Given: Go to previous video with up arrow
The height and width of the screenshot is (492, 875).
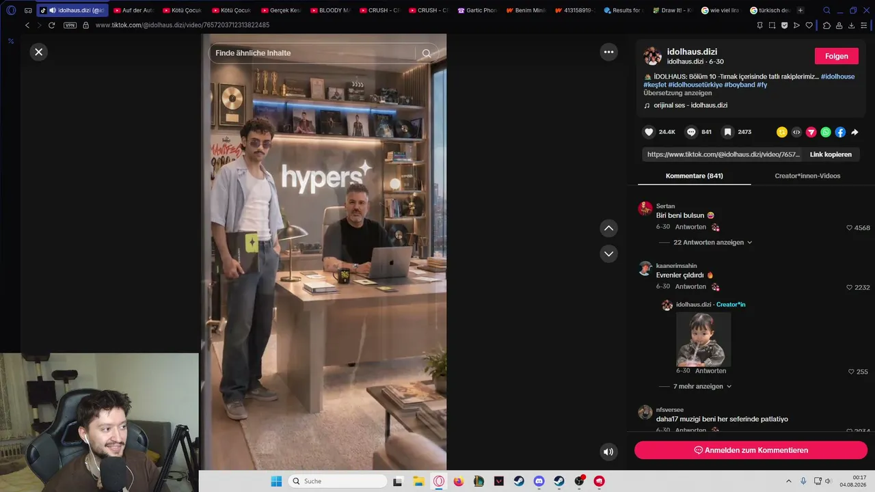Looking at the screenshot, I should click(x=608, y=228).
